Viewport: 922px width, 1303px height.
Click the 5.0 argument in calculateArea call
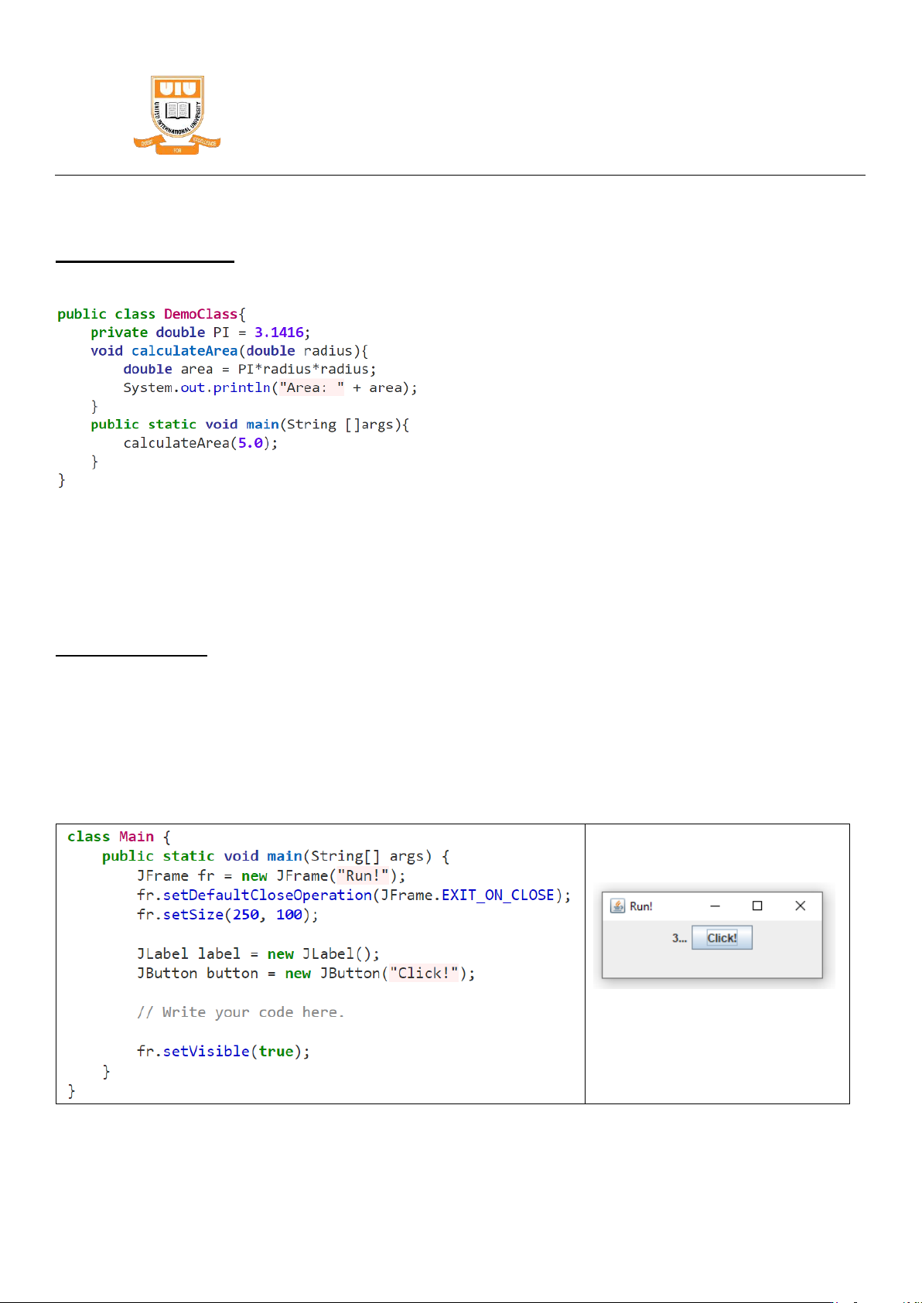coord(250,443)
